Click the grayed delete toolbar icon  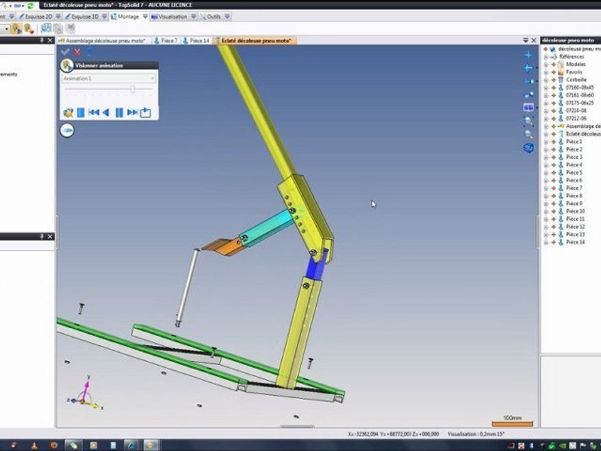point(71,28)
